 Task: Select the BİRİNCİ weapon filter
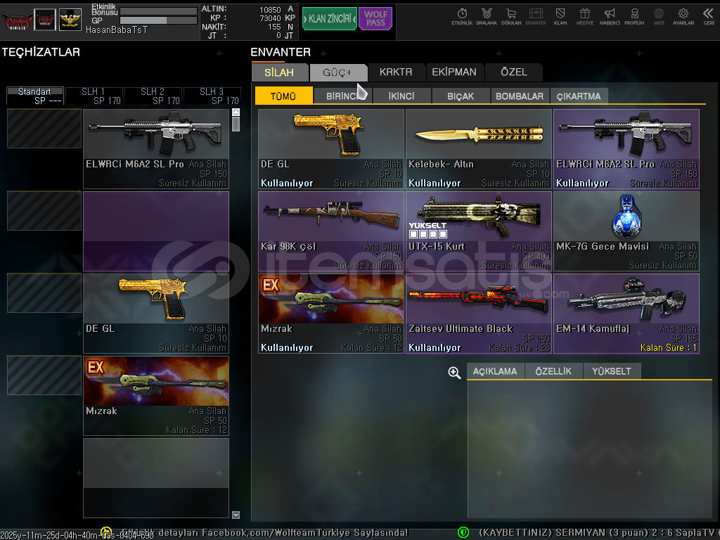pyautogui.click(x=343, y=96)
